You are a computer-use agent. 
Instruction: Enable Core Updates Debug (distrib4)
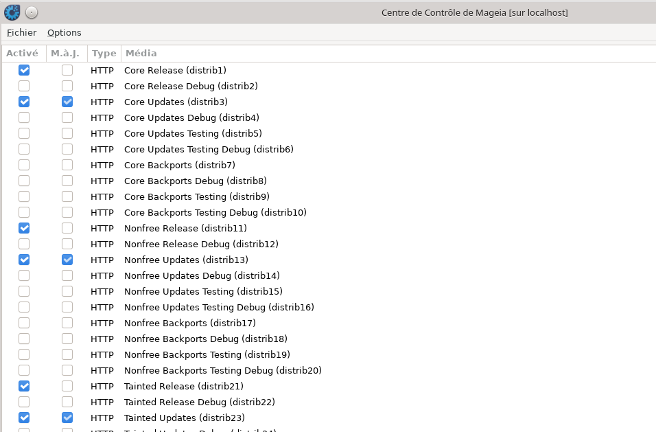[x=24, y=117]
